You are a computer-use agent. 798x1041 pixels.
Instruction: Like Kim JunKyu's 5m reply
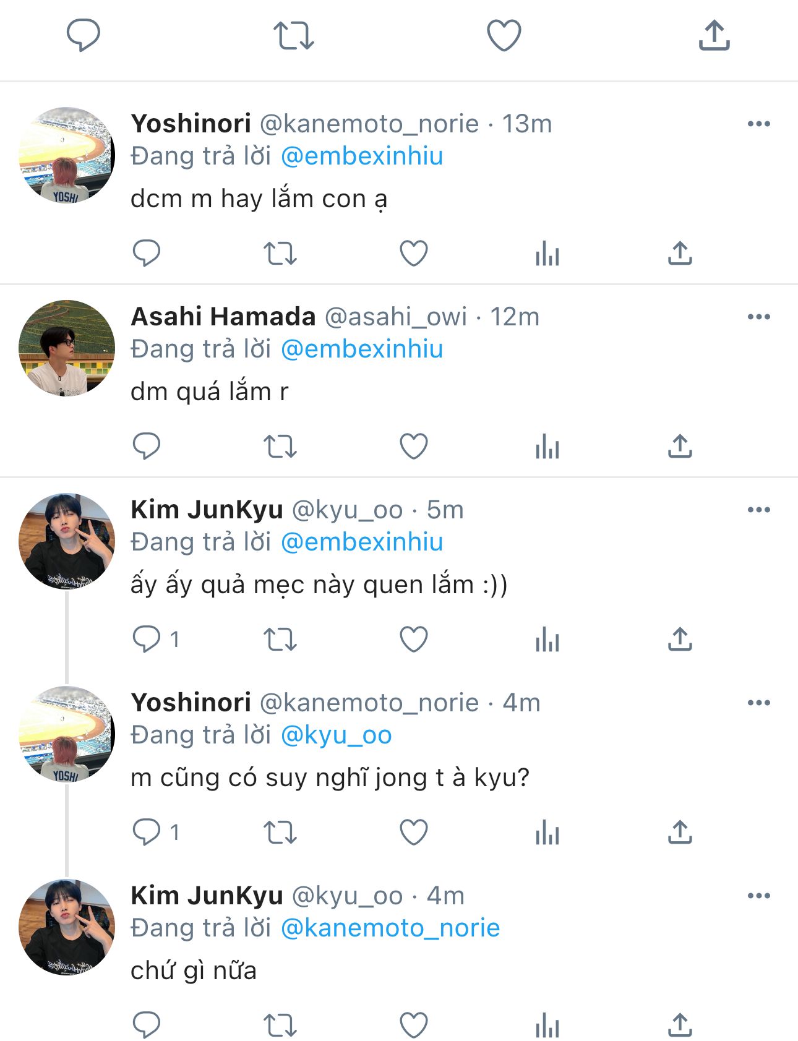[414, 640]
